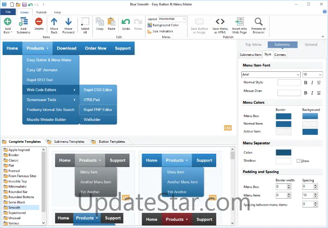
Task: Click the open folder icon in title bar
Action: pyautogui.click(x=18, y=4)
